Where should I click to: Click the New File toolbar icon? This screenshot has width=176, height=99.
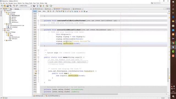pyautogui.click(x=2, y=6)
